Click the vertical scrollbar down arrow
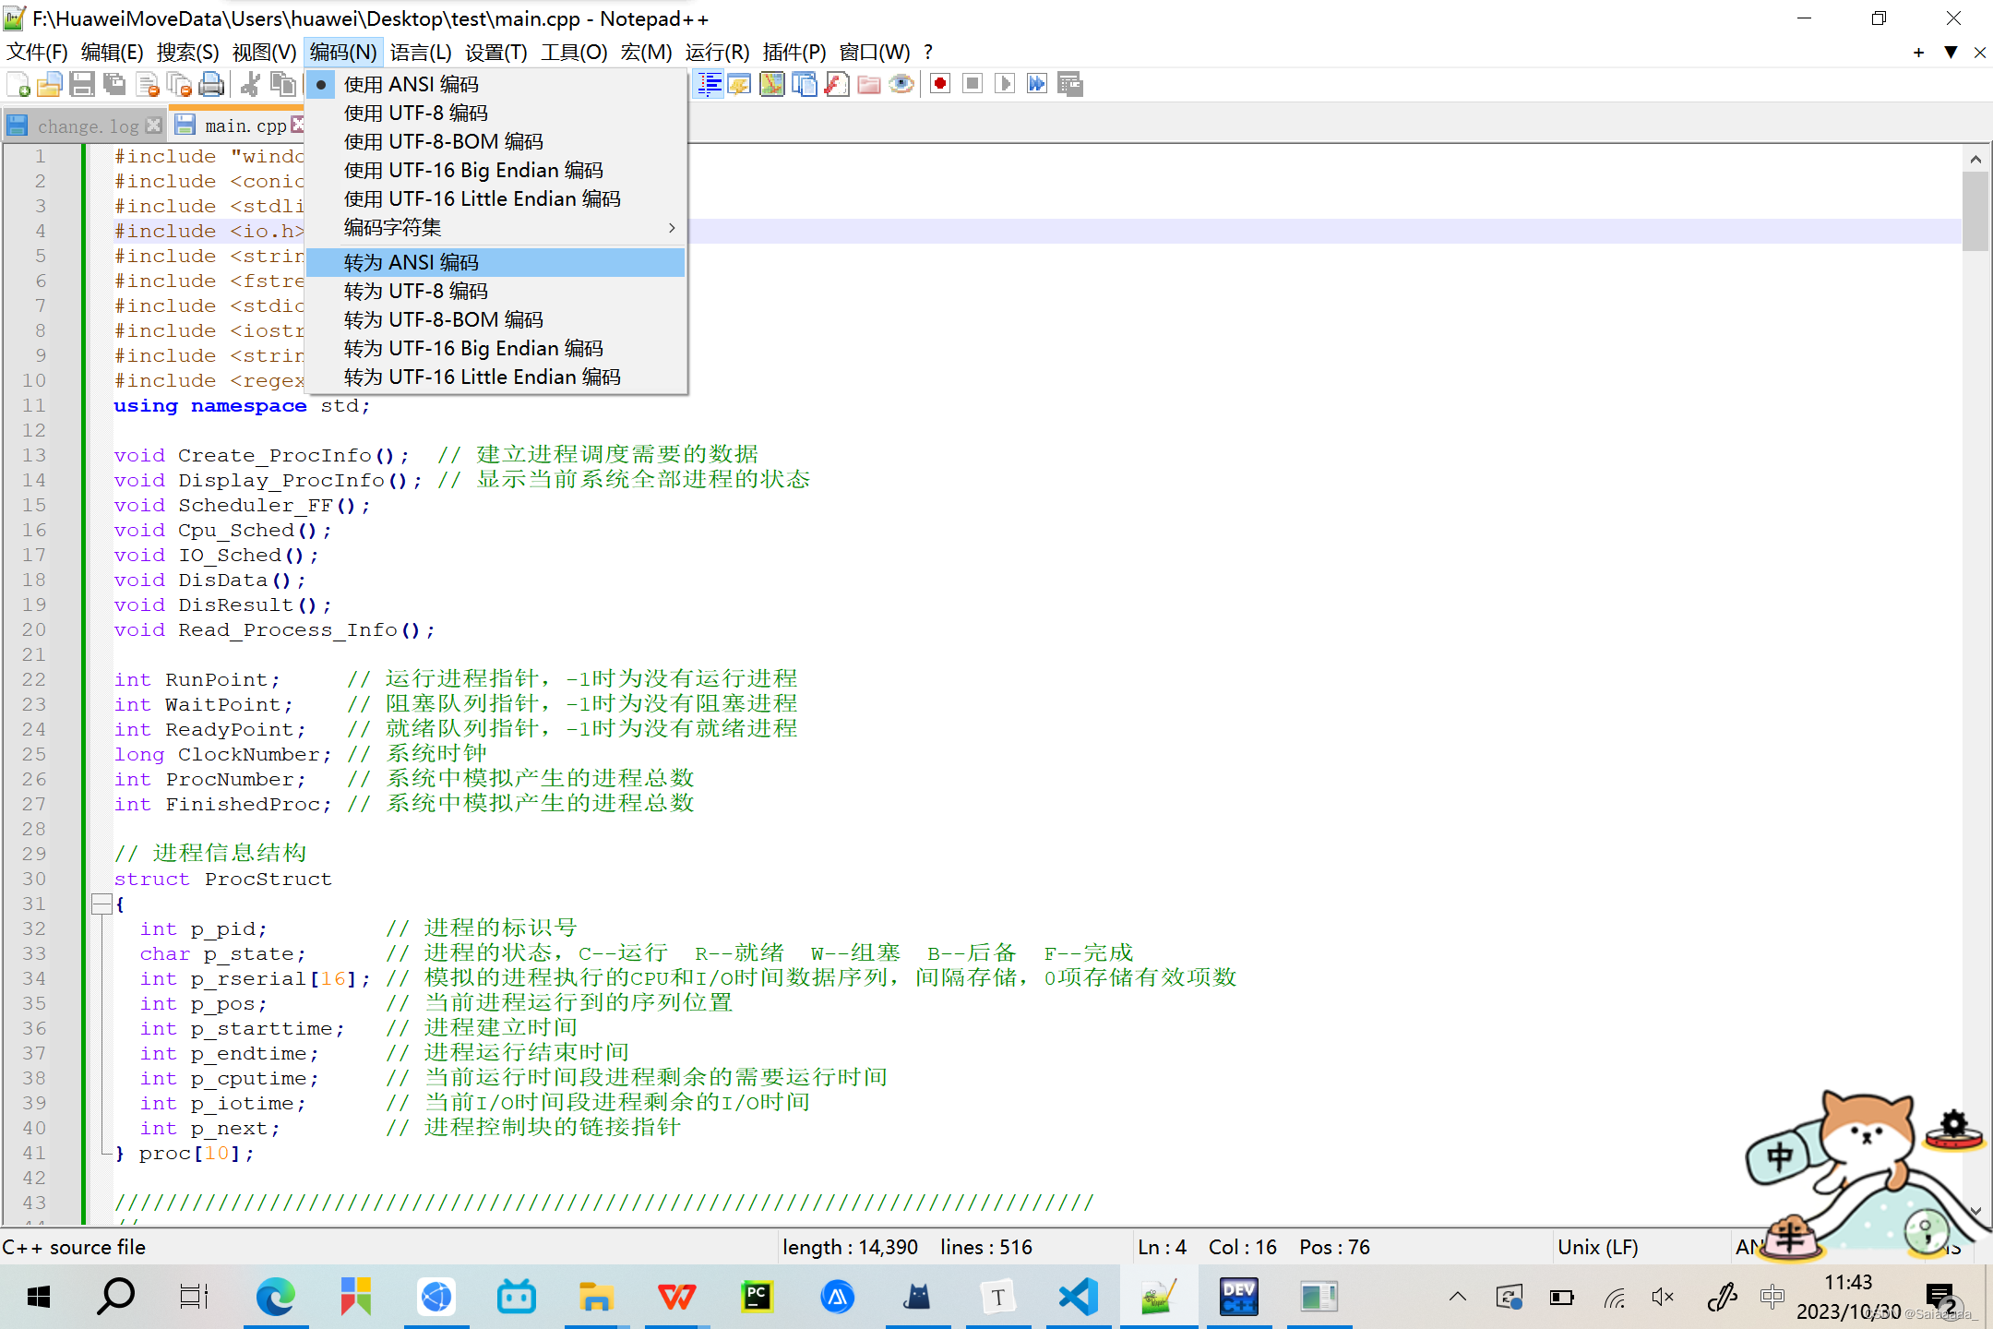Screen dimensions: 1993x1329 coord(1975,1210)
